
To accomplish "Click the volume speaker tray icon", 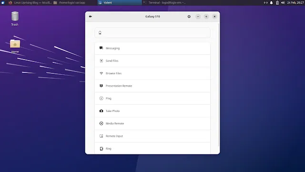I will click(283, 2).
